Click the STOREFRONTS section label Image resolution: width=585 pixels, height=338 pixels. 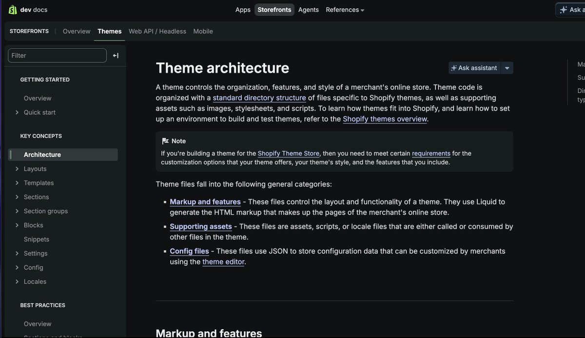pyautogui.click(x=29, y=31)
